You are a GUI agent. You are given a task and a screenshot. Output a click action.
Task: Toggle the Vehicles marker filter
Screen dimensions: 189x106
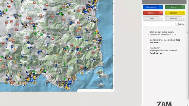coord(173,18)
